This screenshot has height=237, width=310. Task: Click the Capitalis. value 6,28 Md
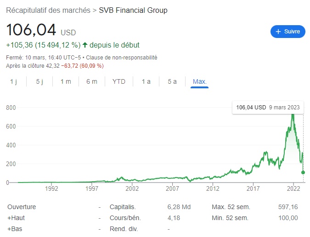[x=176, y=207]
